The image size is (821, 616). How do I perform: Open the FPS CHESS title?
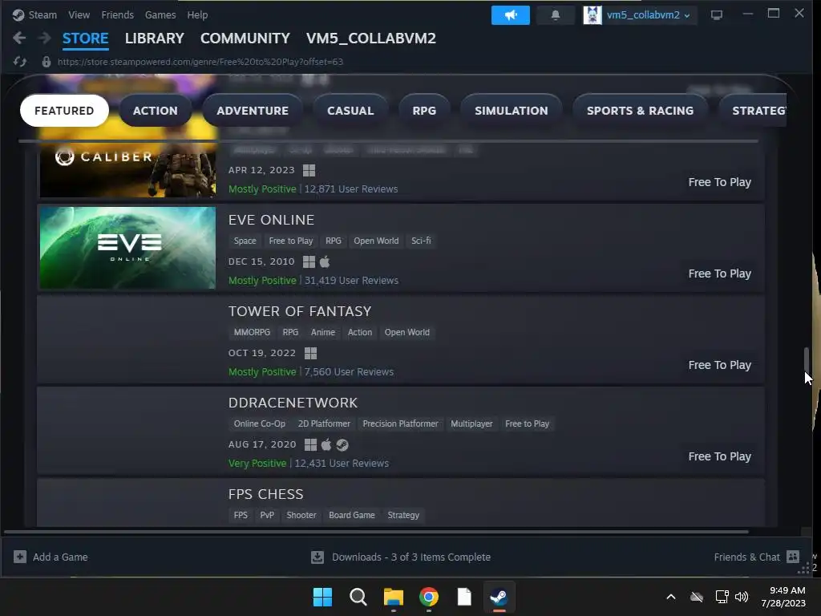[x=265, y=494]
